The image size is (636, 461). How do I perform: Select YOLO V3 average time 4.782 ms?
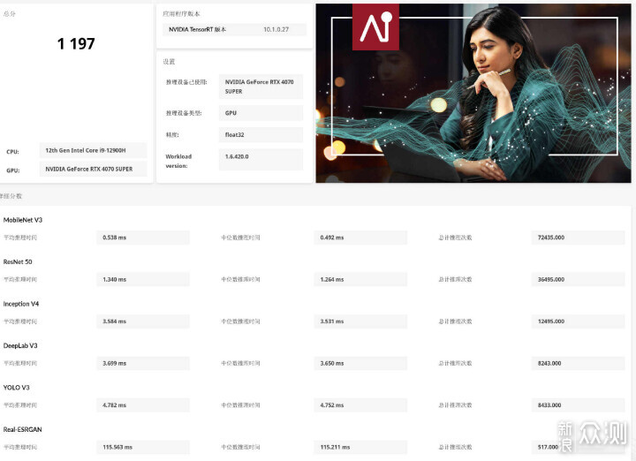143,405
